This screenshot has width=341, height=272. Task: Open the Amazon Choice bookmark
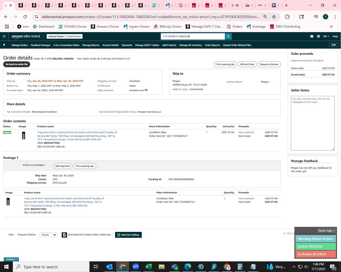click(105, 27)
